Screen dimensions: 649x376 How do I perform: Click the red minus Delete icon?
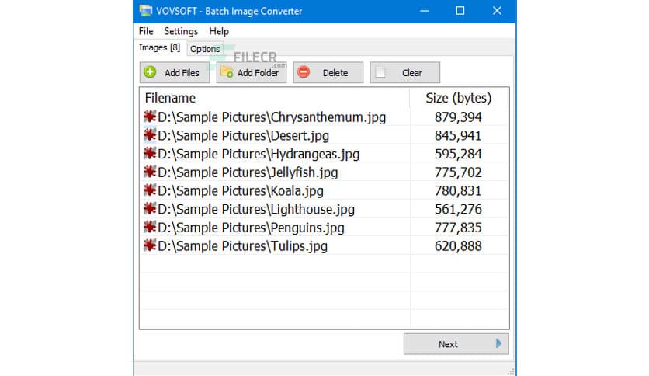click(x=304, y=72)
